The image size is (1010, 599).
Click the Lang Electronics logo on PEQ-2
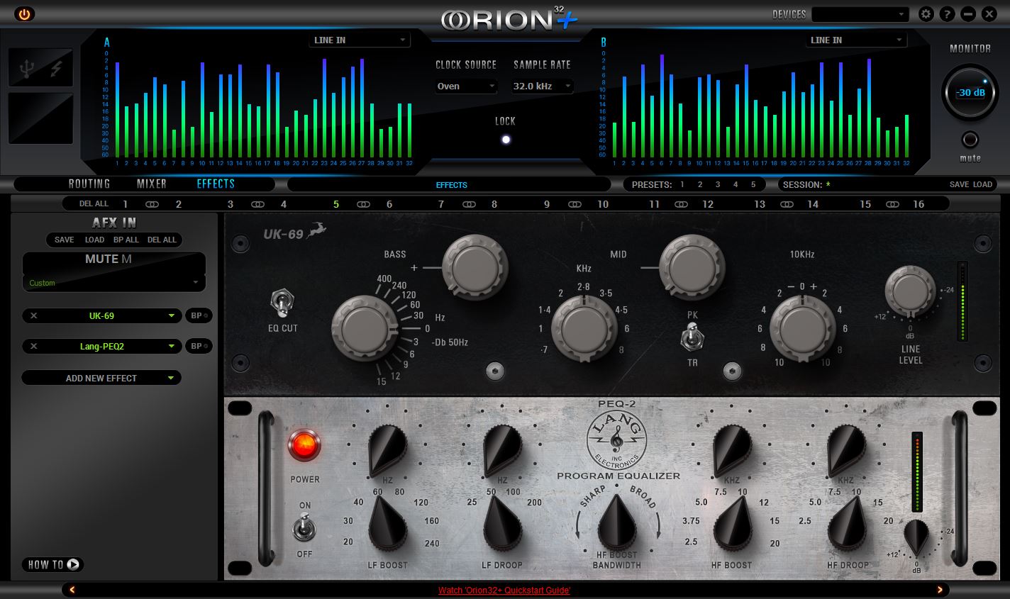pyautogui.click(x=617, y=441)
